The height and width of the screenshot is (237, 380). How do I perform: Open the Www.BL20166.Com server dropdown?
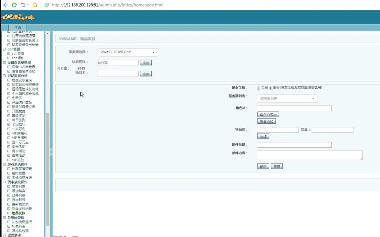click(x=127, y=52)
